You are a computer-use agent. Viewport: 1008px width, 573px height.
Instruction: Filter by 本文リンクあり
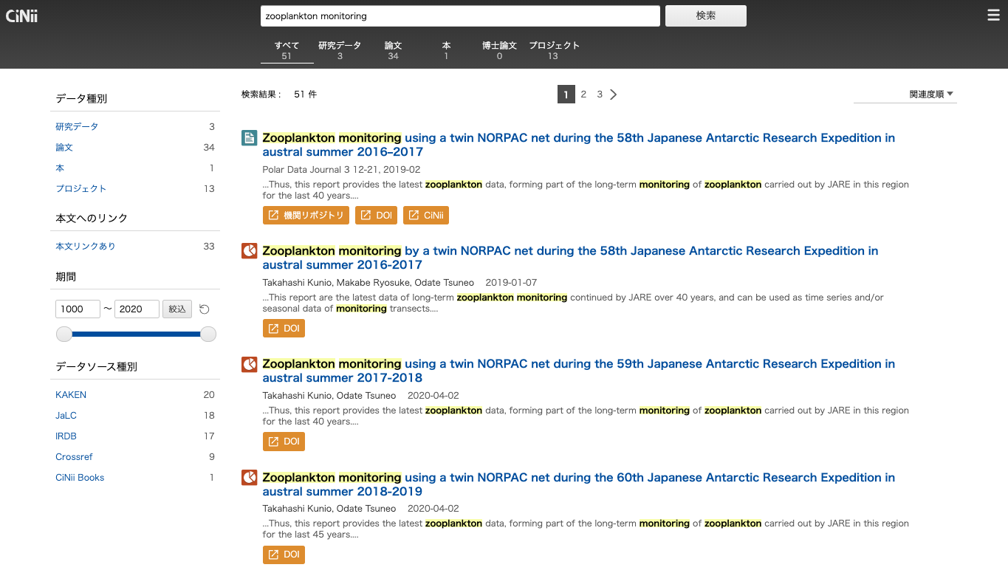pos(86,247)
